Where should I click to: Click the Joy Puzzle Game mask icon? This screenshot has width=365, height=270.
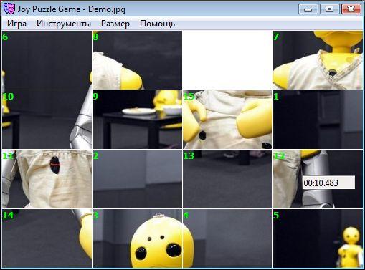click(x=9, y=9)
